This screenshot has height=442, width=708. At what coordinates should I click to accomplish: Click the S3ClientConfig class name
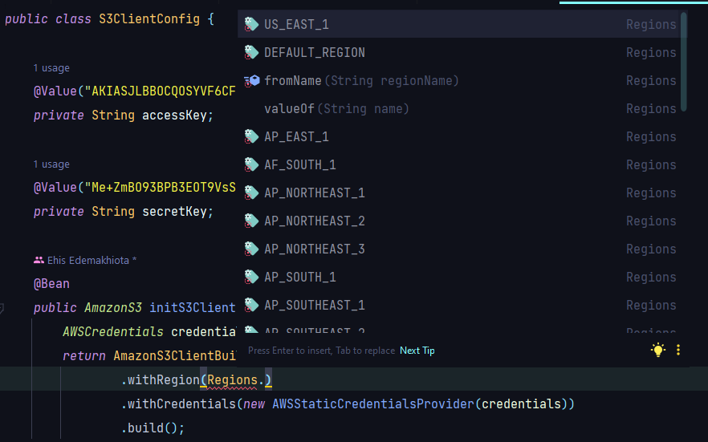149,19
